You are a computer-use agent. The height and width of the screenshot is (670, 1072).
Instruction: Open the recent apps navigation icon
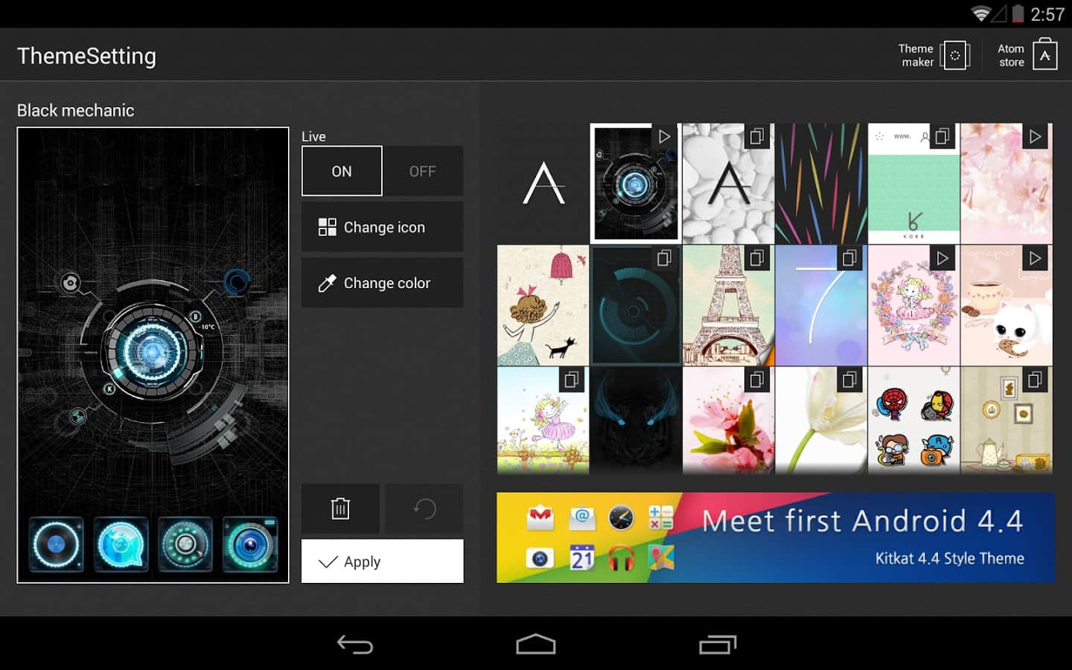coord(718,644)
